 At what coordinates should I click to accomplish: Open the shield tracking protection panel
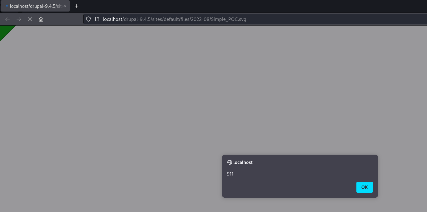point(88,19)
